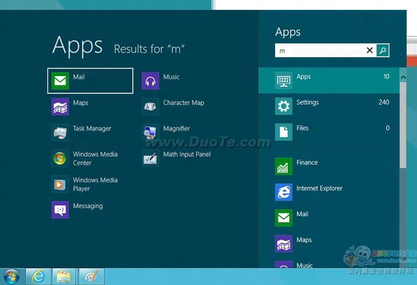Select Settings gear icon in search pane
Screen dimensions: 417x285
click(x=284, y=106)
